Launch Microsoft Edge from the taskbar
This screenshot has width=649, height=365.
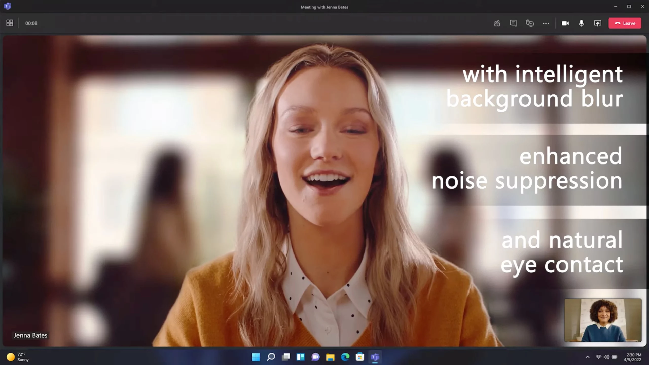tap(345, 357)
